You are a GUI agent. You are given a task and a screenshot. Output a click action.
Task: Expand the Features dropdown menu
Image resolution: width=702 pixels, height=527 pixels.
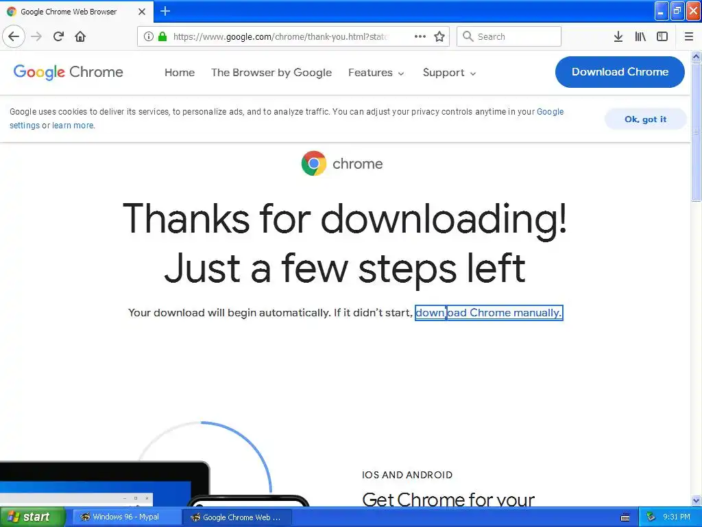coord(376,73)
